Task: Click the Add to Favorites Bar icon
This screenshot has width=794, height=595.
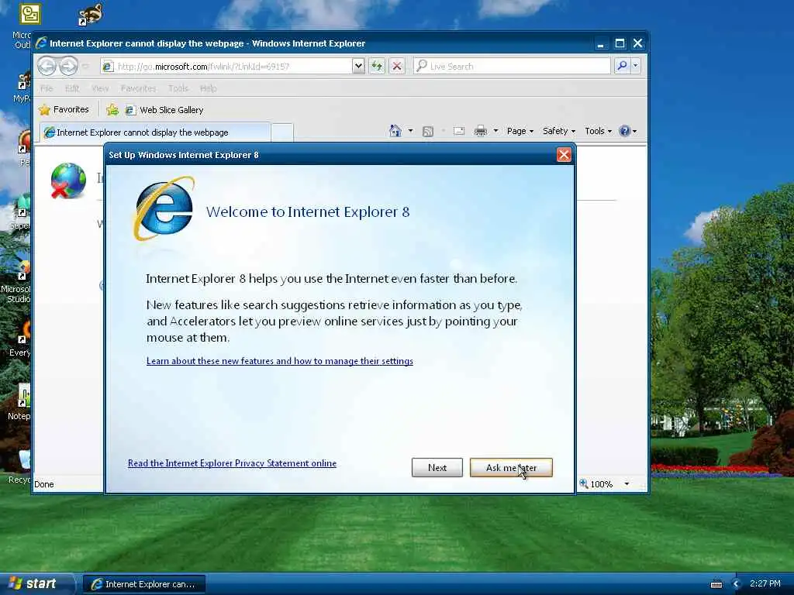Action: pos(112,110)
